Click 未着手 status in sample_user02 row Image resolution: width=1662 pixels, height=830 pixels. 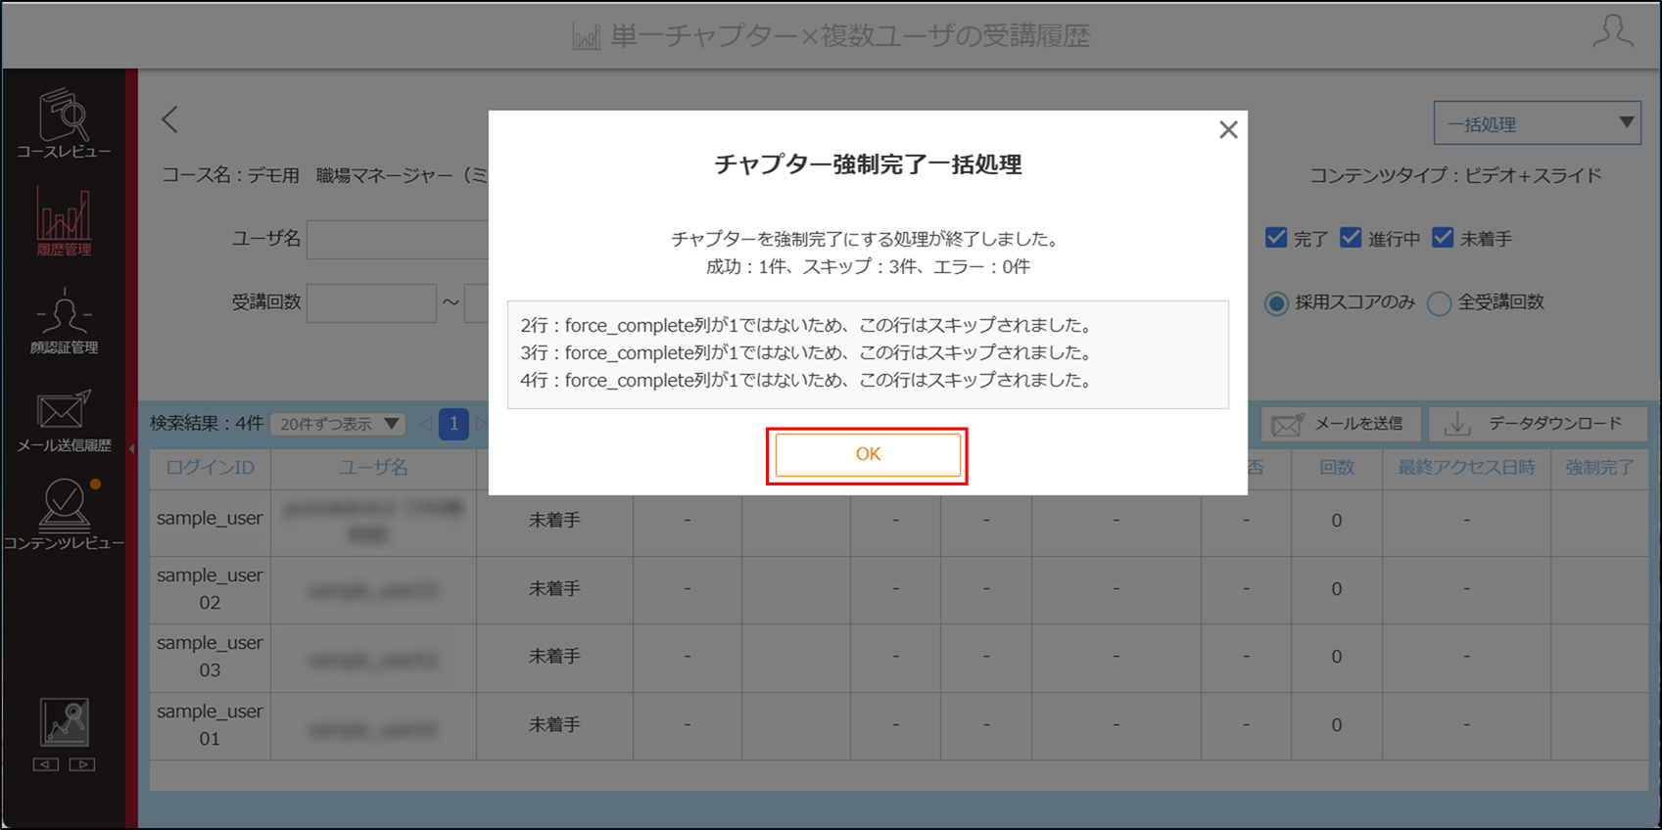tap(554, 589)
